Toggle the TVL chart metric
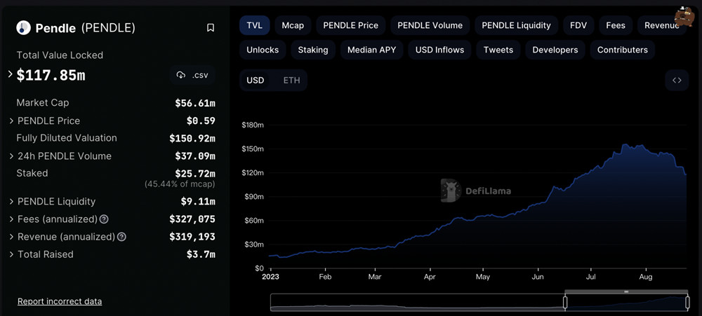702x316 pixels. pyautogui.click(x=255, y=25)
